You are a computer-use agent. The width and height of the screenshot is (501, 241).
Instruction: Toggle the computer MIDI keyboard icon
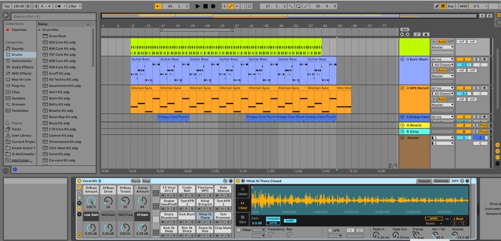[443, 6]
